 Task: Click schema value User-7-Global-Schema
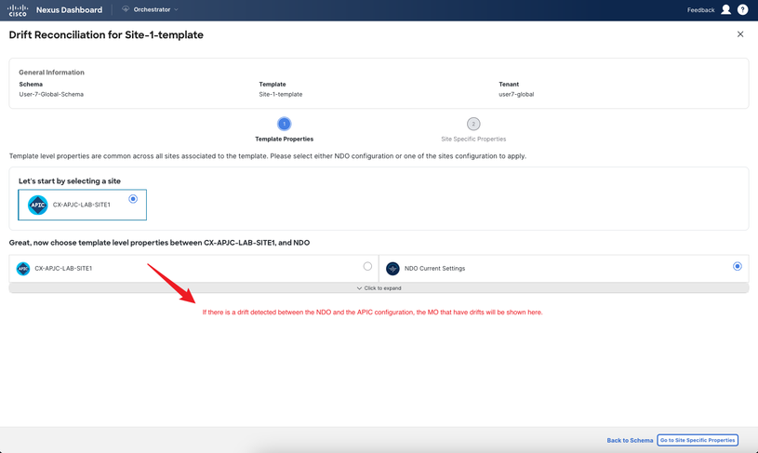tap(51, 94)
